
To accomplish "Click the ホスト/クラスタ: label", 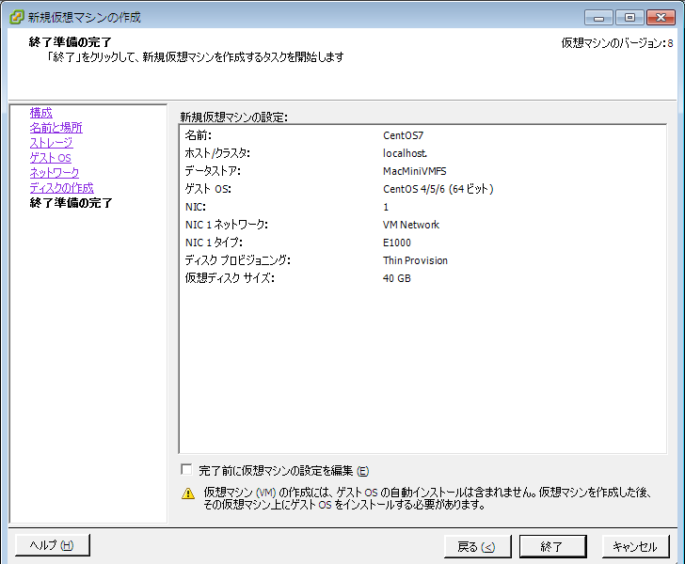I will coord(217,153).
